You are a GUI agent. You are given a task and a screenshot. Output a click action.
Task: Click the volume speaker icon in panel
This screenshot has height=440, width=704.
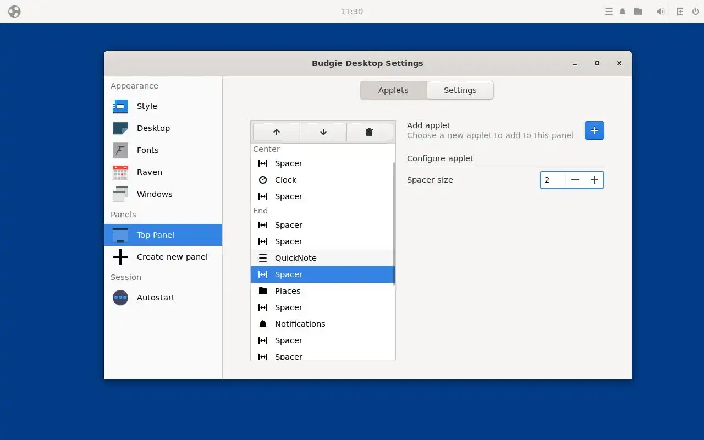[x=661, y=12]
